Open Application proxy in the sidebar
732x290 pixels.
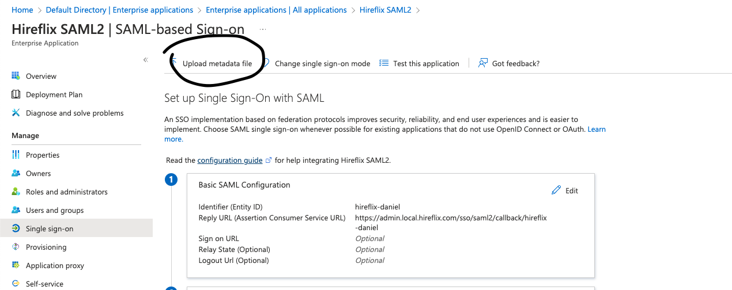(x=55, y=265)
